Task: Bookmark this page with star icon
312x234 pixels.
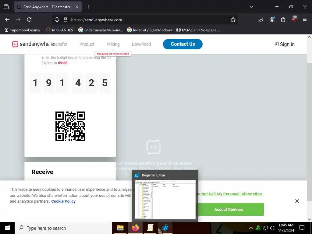Action: click(x=233, y=19)
